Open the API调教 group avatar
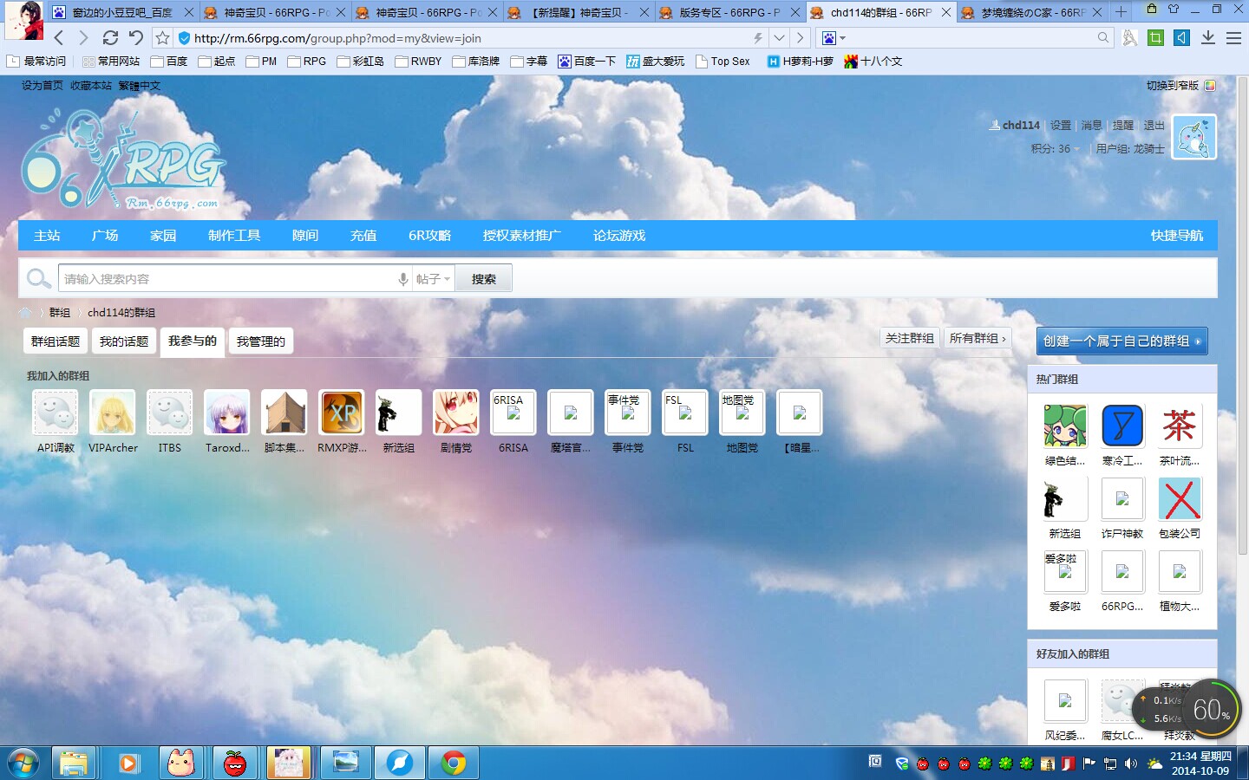The width and height of the screenshot is (1249, 780). coord(56,412)
